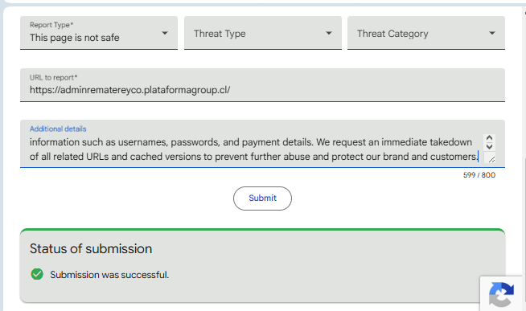
Task: Click the Additional details label
Action: 58,129
